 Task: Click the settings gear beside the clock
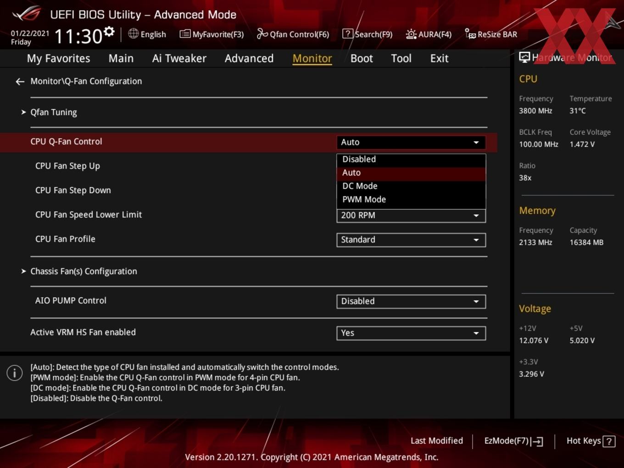pos(109,32)
